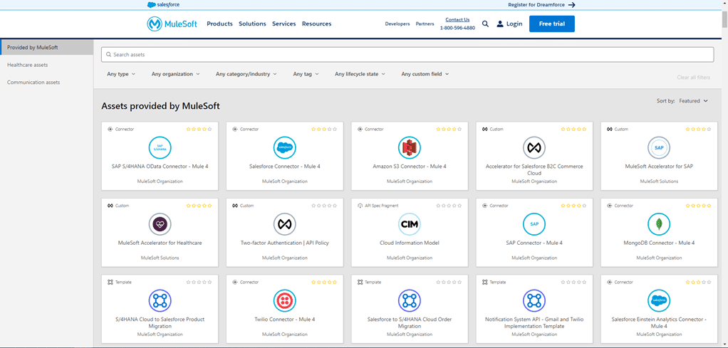Open Cloud Information Model CIM icon
The height and width of the screenshot is (348, 728).
coord(410,225)
